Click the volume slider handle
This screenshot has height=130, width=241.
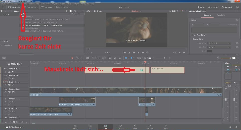click(x=231, y=58)
